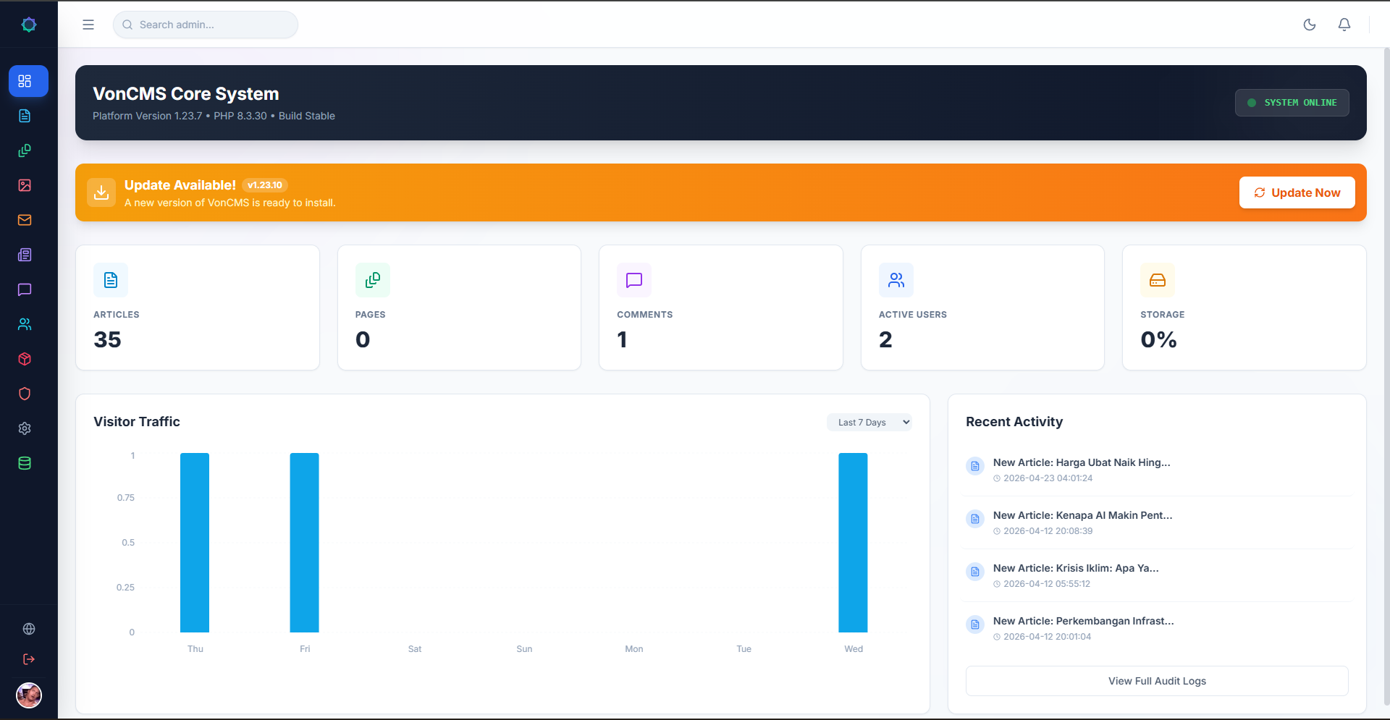Viewport: 1390px width, 720px height.
Task: Click the logout icon in sidebar
Action: click(29, 659)
